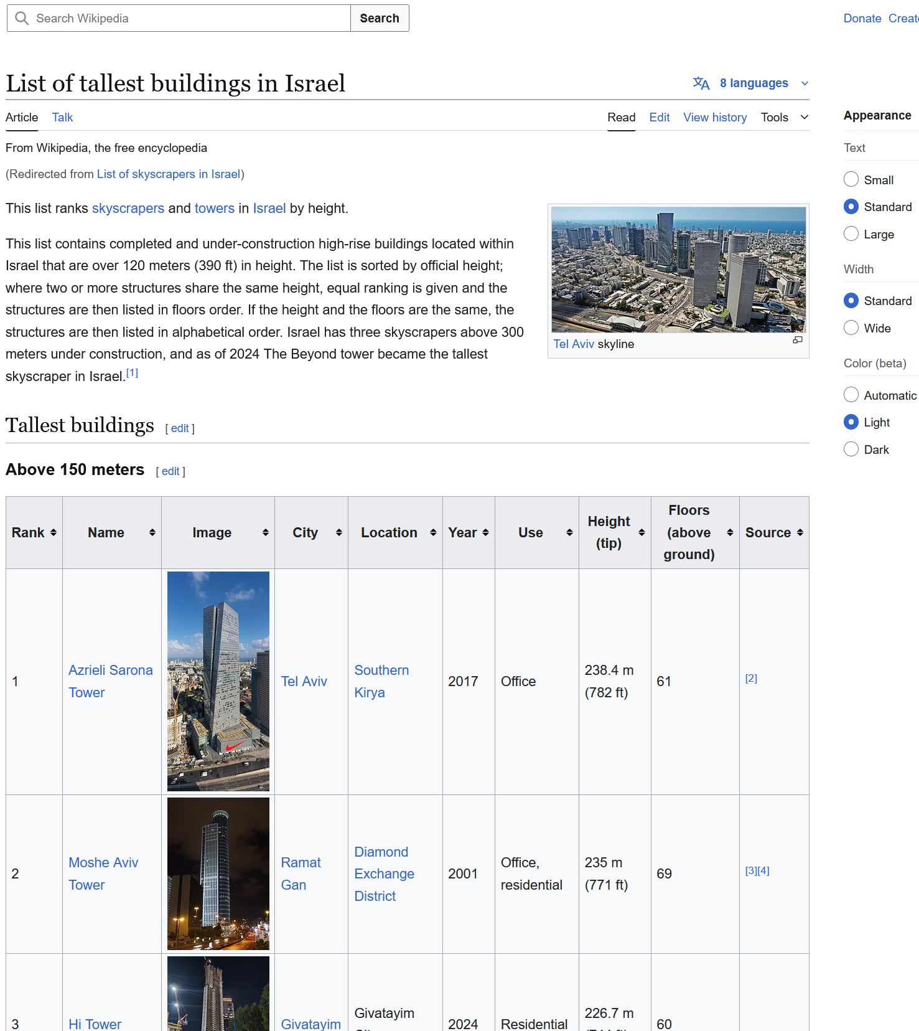Sort table by Location column arrows

point(434,532)
